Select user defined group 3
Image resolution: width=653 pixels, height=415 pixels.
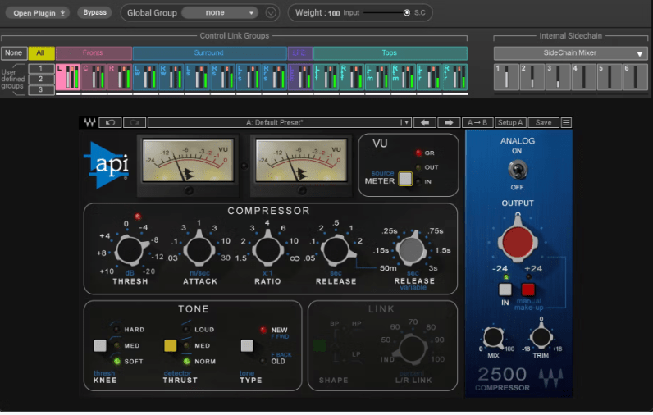click(41, 89)
